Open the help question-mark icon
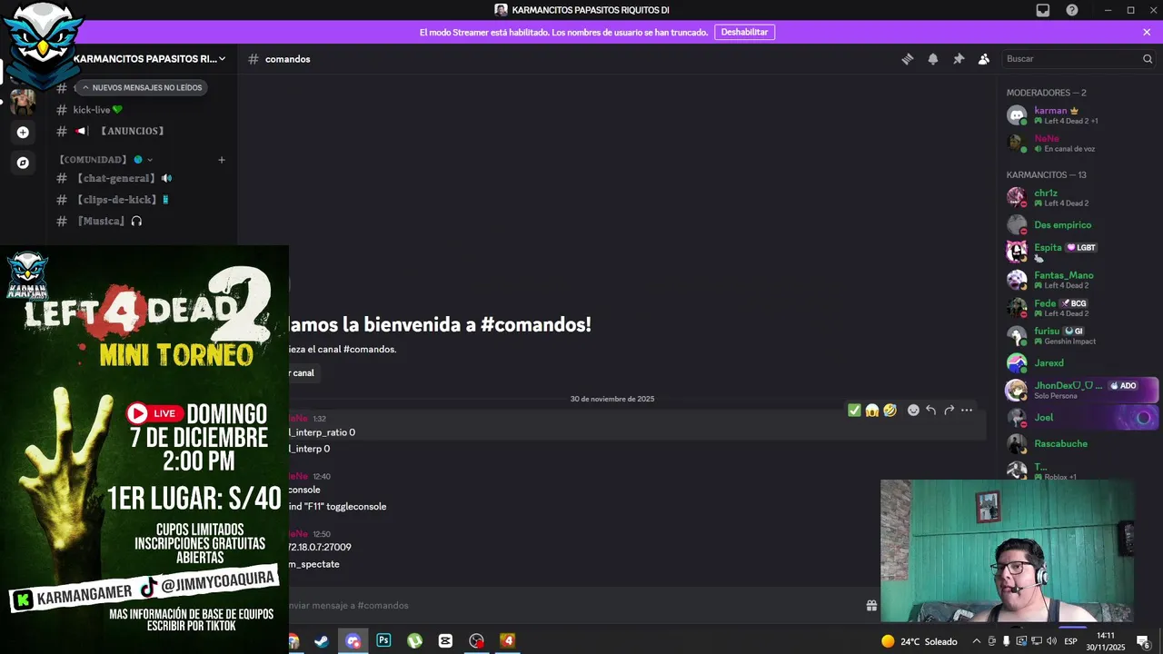Image resolution: width=1163 pixels, height=654 pixels. pyautogui.click(x=1072, y=10)
